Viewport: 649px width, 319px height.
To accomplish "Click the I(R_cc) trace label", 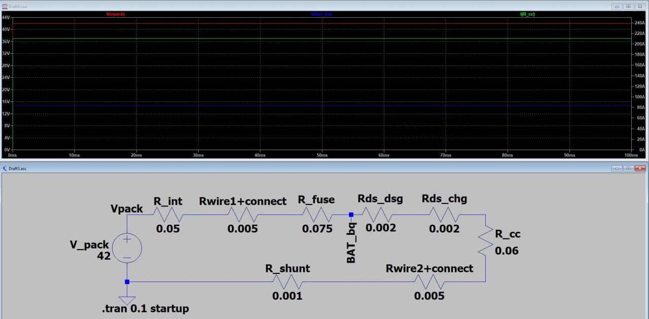I will [x=527, y=14].
